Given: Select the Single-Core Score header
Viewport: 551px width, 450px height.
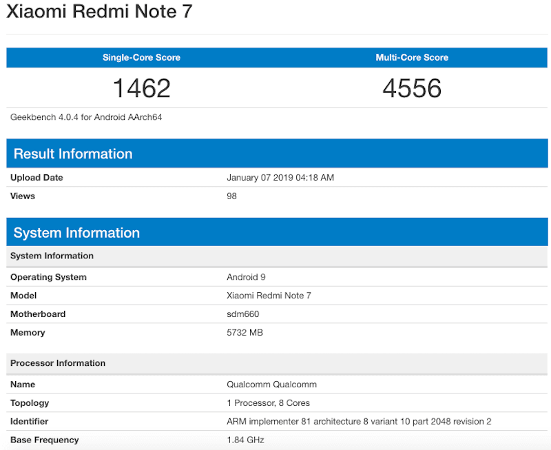Looking at the screenshot, I should (x=141, y=57).
